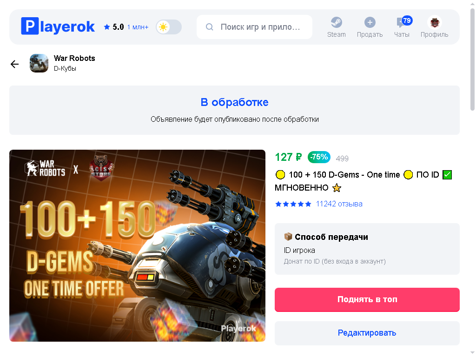The height and width of the screenshot is (357, 476).
Task: Open the 100+150 D-Gems listing image
Action: pos(137,245)
